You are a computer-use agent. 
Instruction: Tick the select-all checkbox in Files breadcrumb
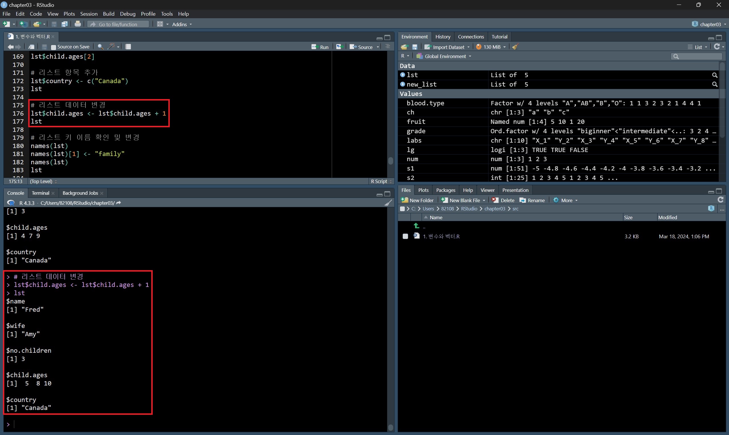(402, 209)
